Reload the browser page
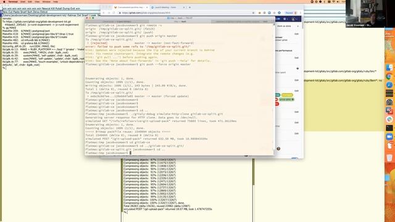Viewport: 395px width, 222px height. point(114,12)
